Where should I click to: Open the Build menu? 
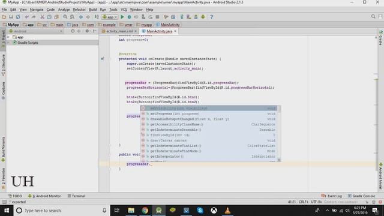click(x=92, y=10)
